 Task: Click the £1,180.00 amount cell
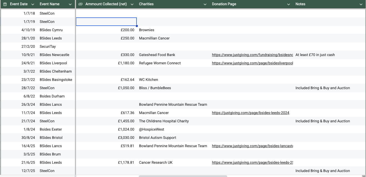(x=106, y=63)
